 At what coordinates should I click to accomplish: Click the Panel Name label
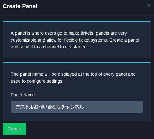tap(23, 95)
